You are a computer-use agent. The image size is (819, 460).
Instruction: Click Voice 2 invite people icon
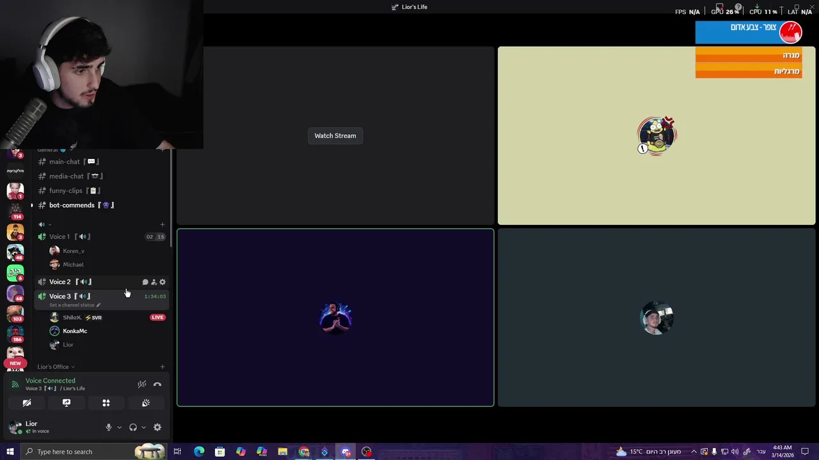[x=154, y=282]
